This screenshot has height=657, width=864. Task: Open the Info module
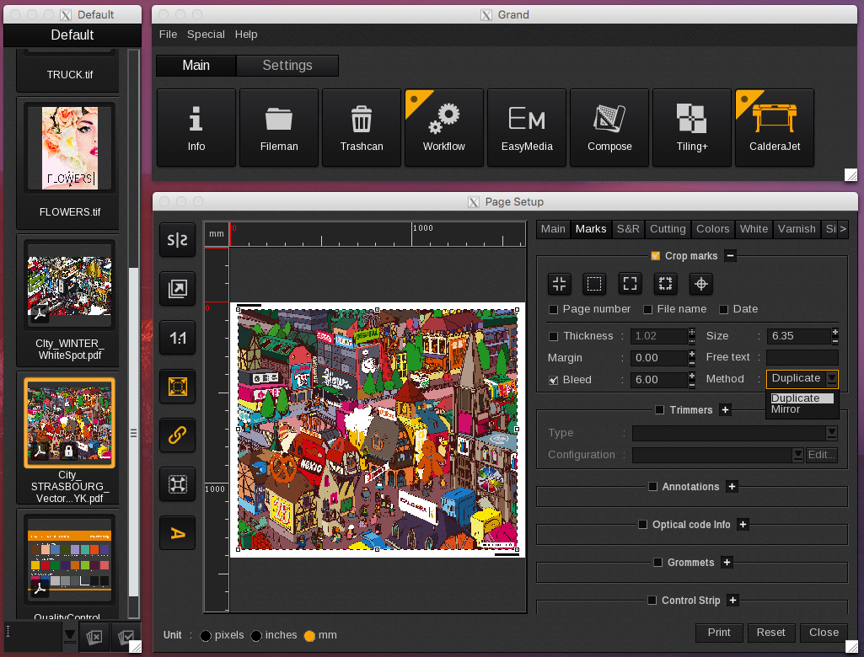pyautogui.click(x=196, y=128)
